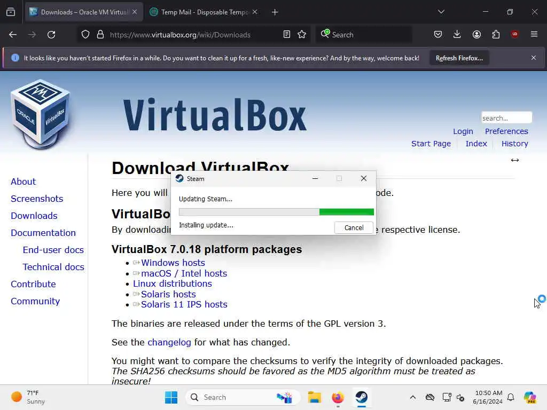Click the taskbar Search box
Screen dimensions: 547x410
coord(243,397)
